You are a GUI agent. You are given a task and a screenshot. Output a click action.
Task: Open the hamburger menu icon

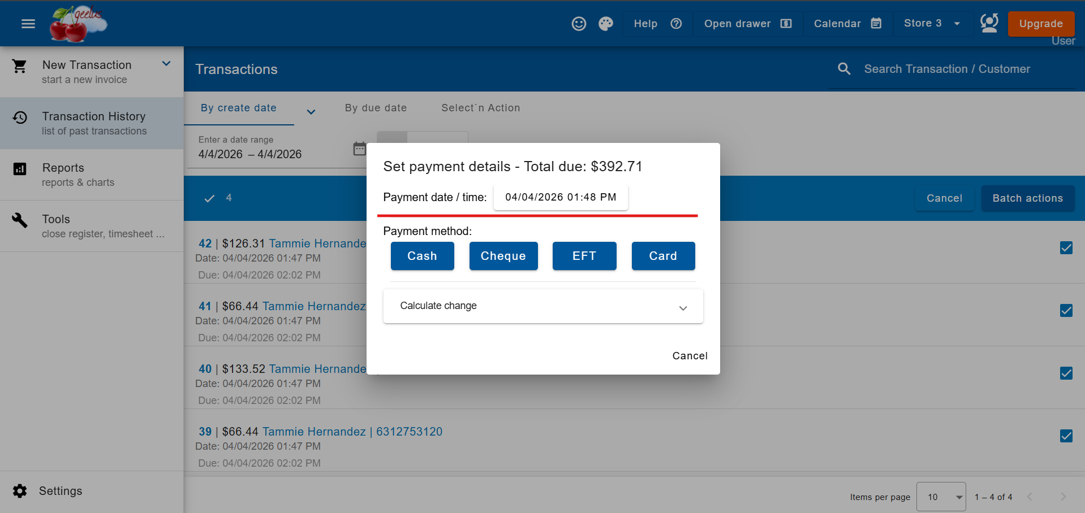pos(28,24)
